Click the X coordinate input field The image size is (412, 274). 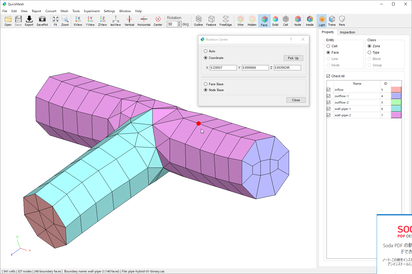click(x=223, y=68)
